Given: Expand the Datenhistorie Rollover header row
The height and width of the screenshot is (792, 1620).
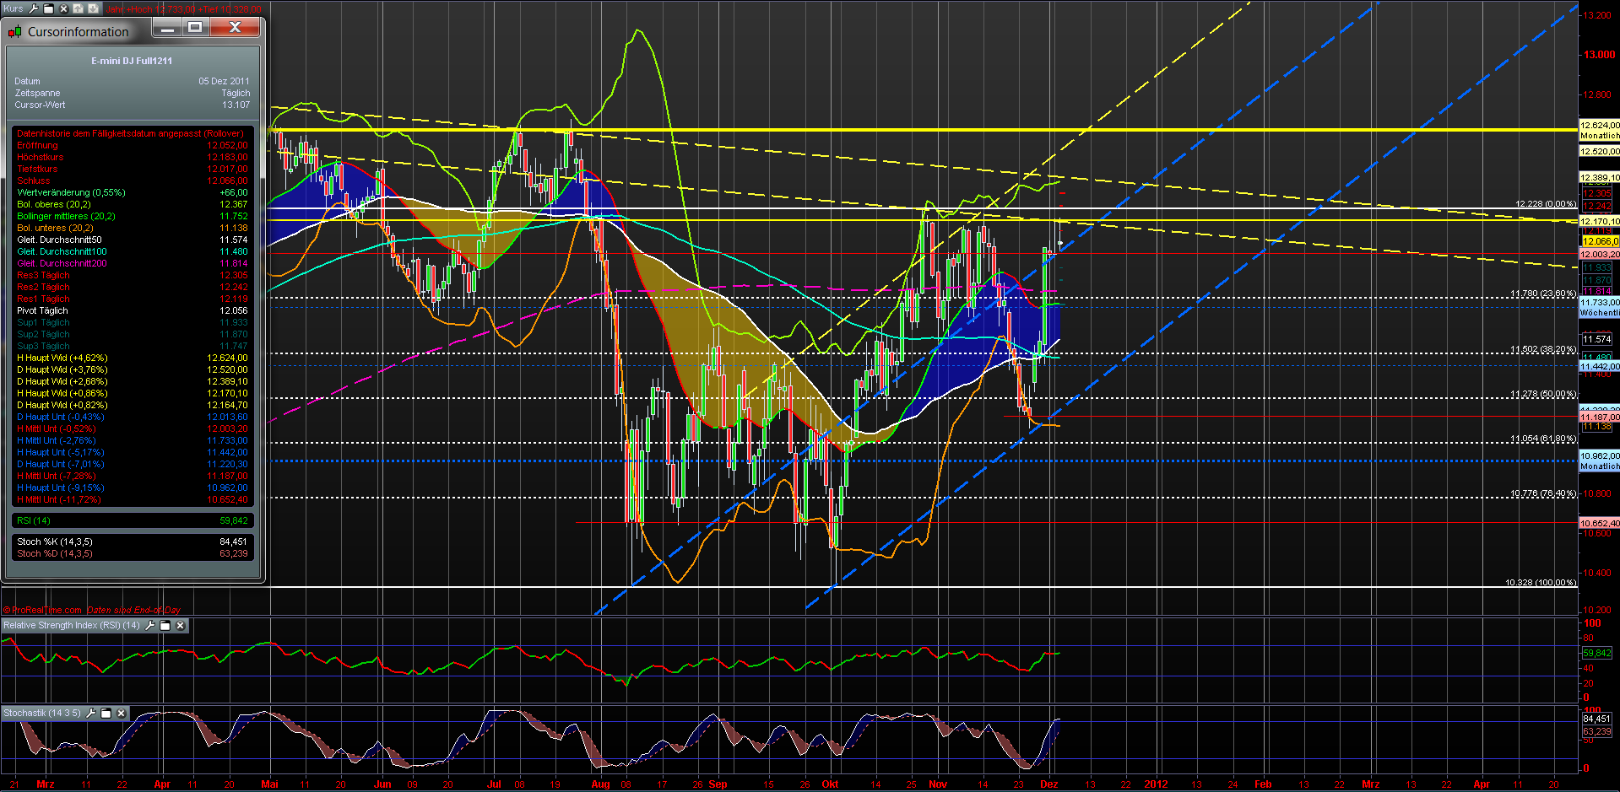Looking at the screenshot, I should pos(131,133).
